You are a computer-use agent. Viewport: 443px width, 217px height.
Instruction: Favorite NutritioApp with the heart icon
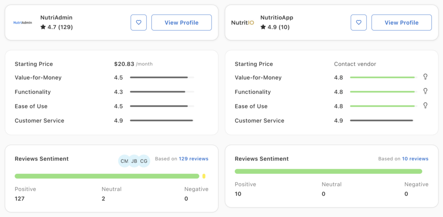pyautogui.click(x=359, y=22)
